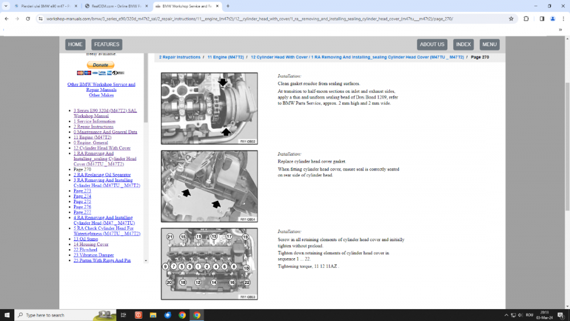This screenshot has width=570, height=321.
Task: Open the tab search dropdown
Action: pos(6,6)
